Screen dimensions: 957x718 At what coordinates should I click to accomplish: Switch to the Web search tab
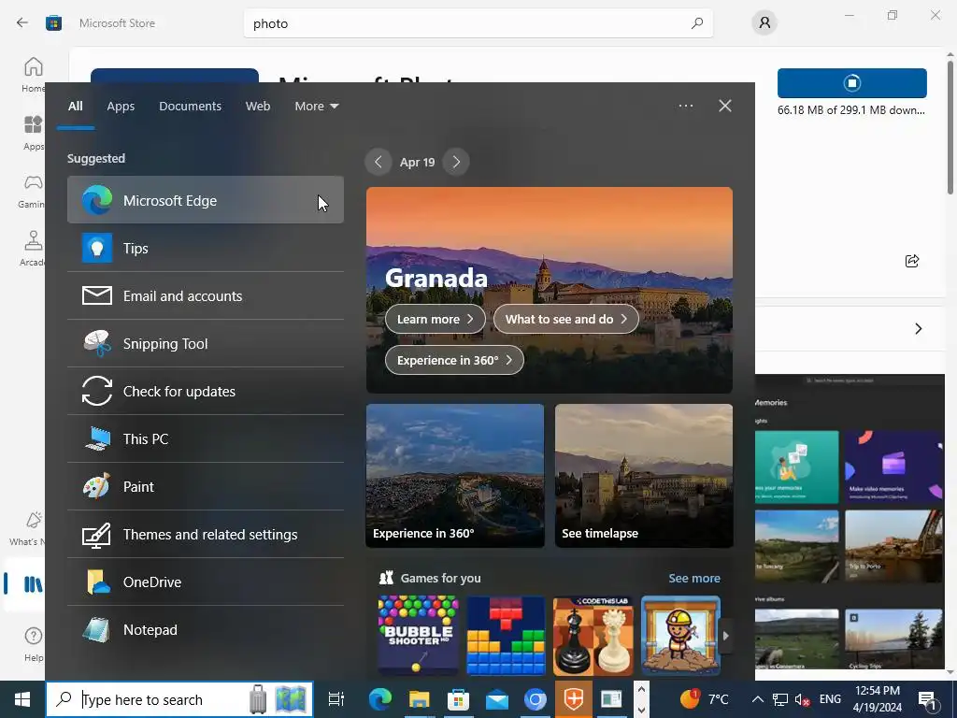(x=258, y=107)
